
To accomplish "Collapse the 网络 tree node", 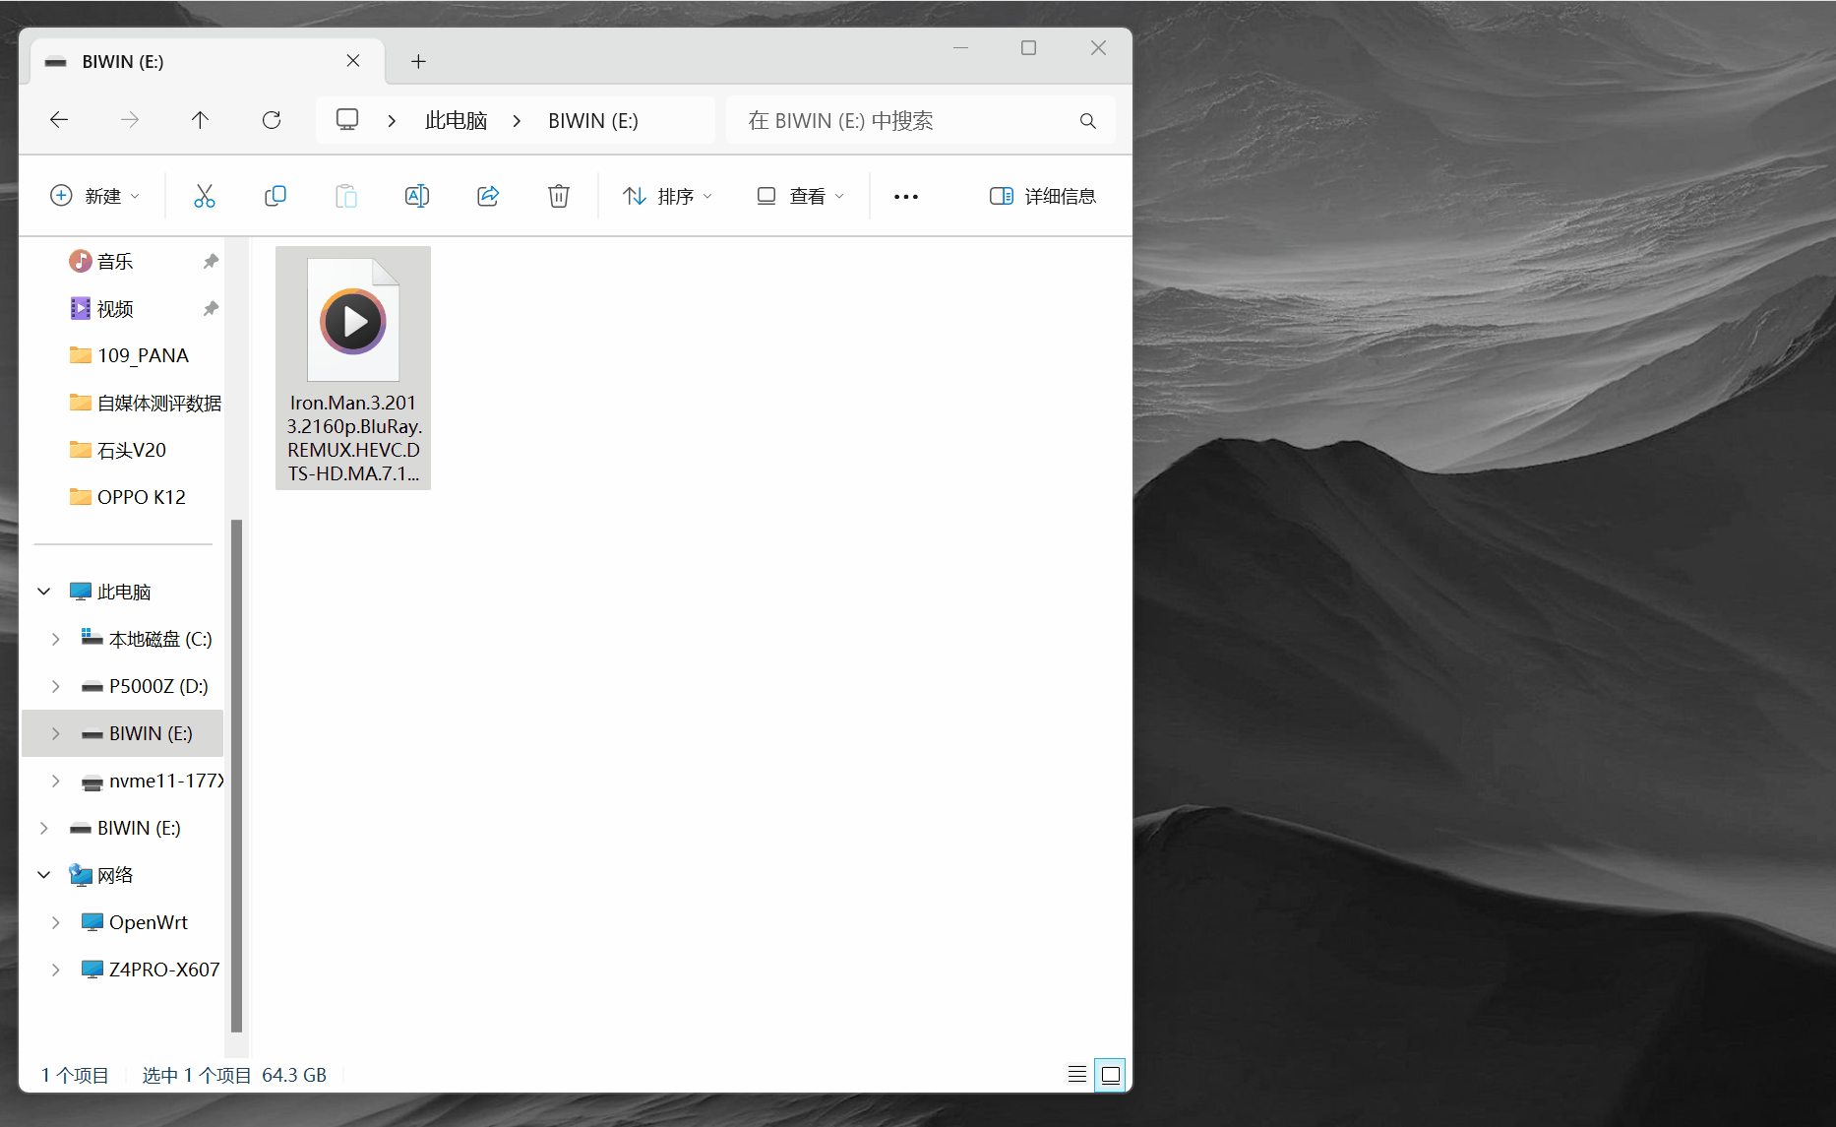I will click(x=44, y=875).
